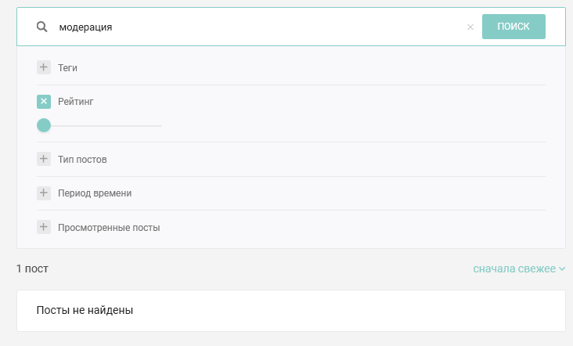
Task: Click the magnifying glass search icon
Action: [42, 27]
